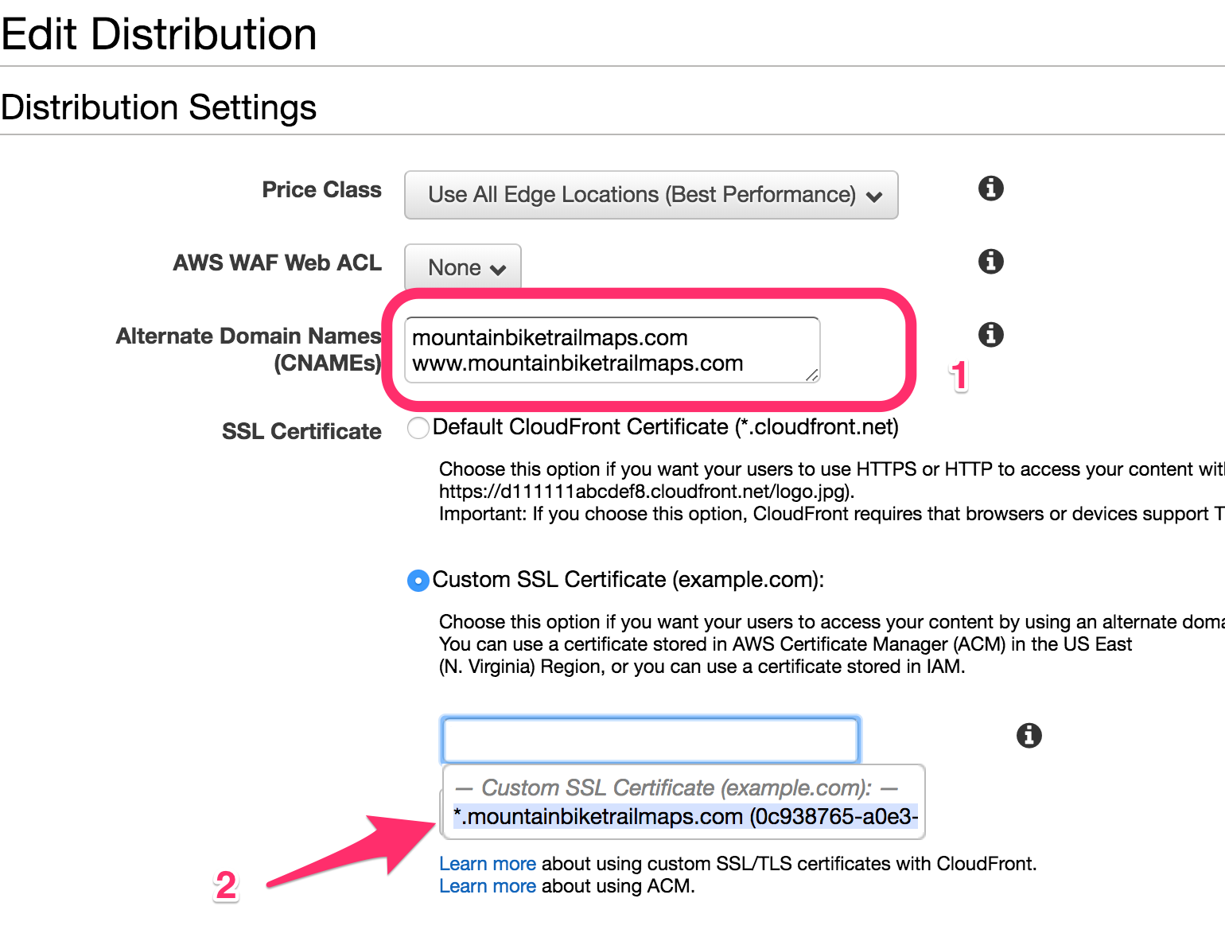Open the AWS WAF Web ACL dropdown

pyautogui.click(x=463, y=267)
